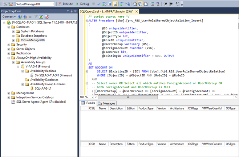Click the Connect Object Explorer icon

(20, 17)
